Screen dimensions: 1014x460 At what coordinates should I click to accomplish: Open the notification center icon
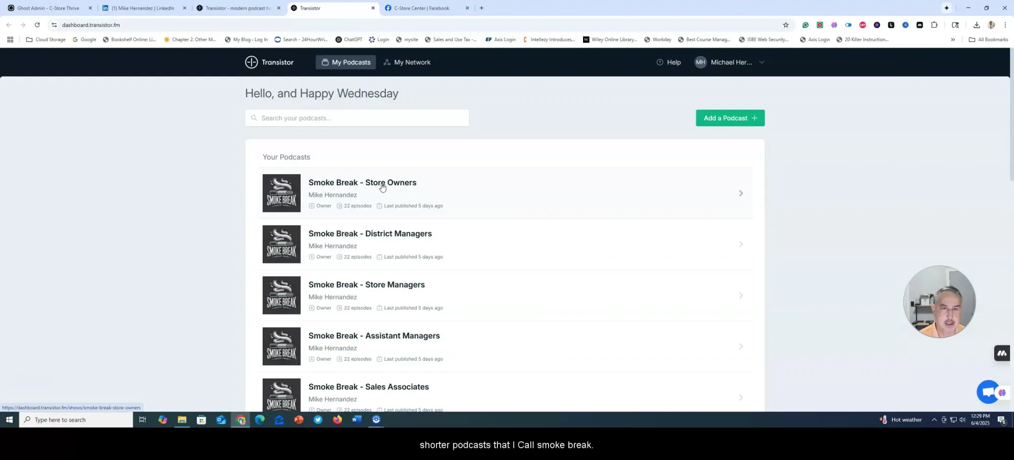pos(1002,419)
